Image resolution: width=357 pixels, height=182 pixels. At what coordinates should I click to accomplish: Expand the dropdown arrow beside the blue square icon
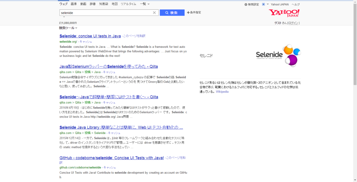[268, 4]
